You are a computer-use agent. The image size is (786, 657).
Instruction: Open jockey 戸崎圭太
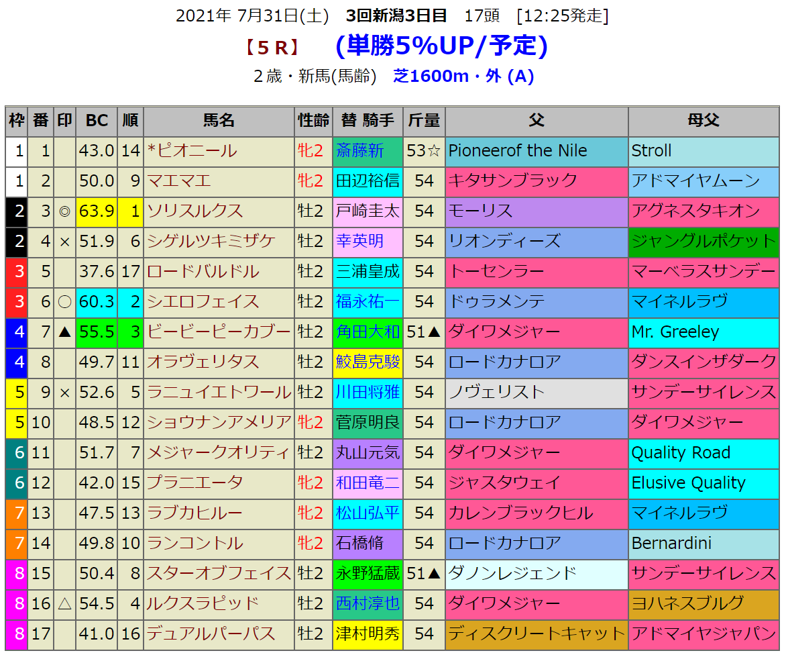point(368,211)
